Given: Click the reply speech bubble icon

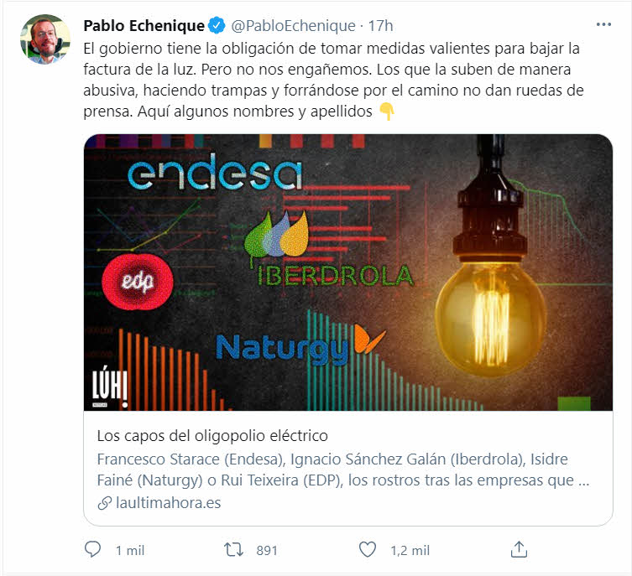Looking at the screenshot, I should (x=92, y=549).
